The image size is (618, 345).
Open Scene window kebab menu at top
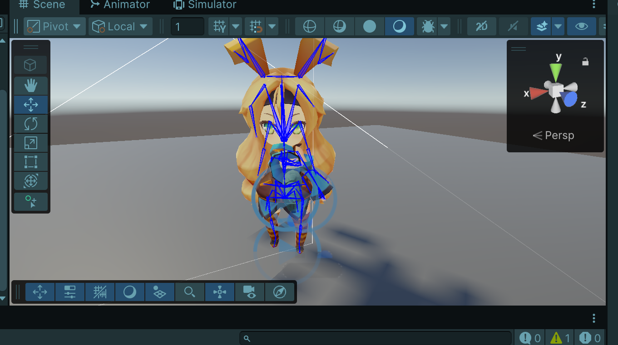pos(594,5)
